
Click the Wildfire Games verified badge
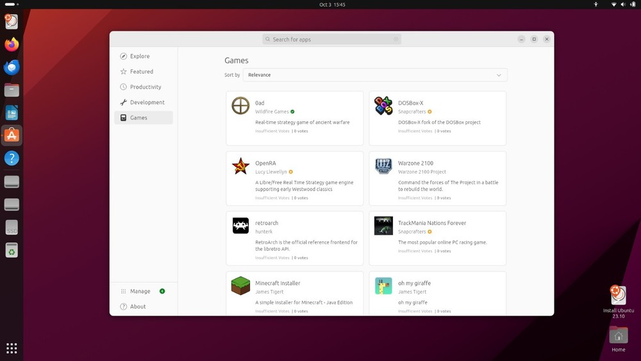pos(293,112)
